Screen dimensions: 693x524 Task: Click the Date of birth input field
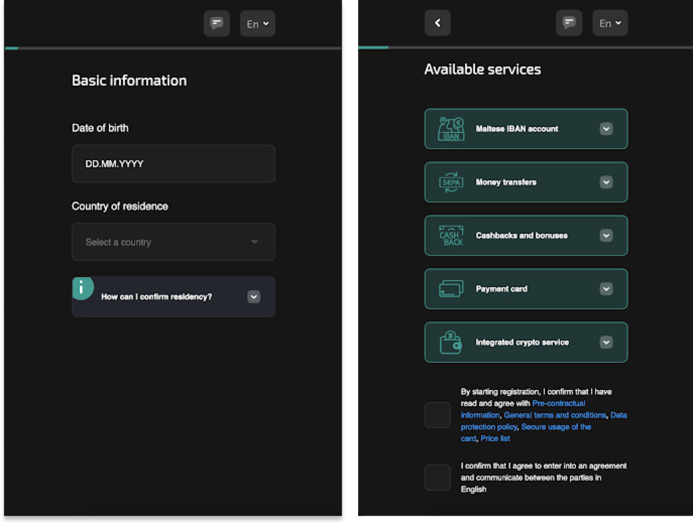point(173,164)
